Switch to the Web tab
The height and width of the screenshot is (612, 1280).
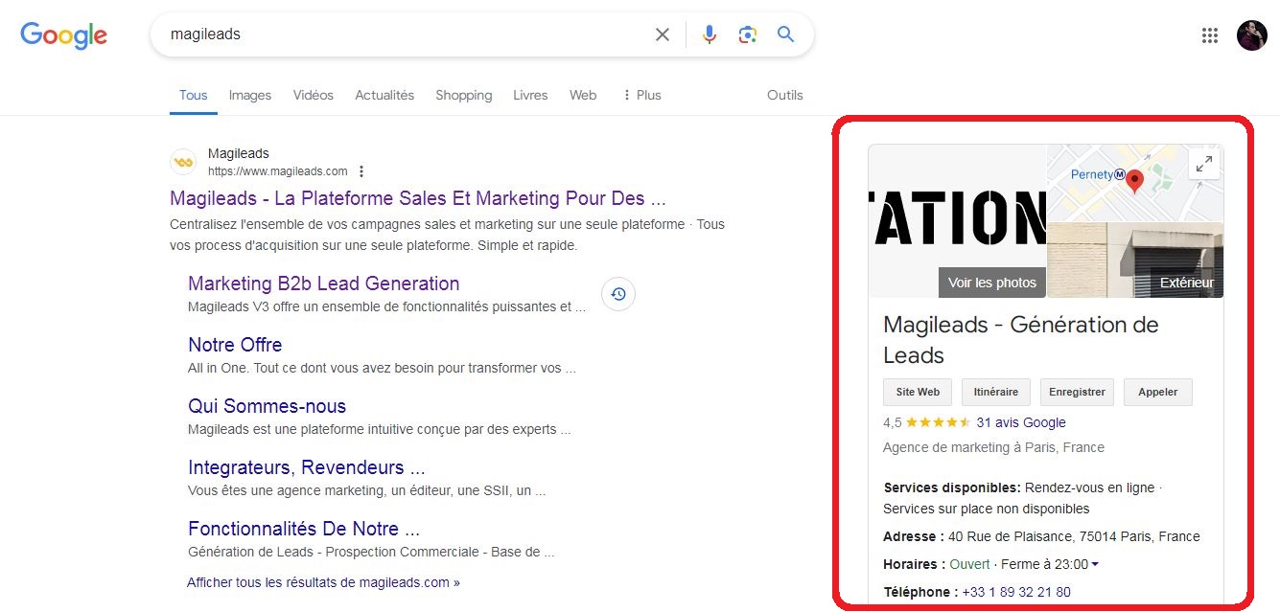coord(583,95)
